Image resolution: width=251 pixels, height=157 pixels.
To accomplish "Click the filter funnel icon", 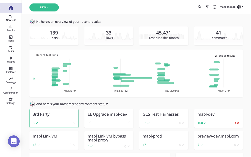I will (x=207, y=7).
